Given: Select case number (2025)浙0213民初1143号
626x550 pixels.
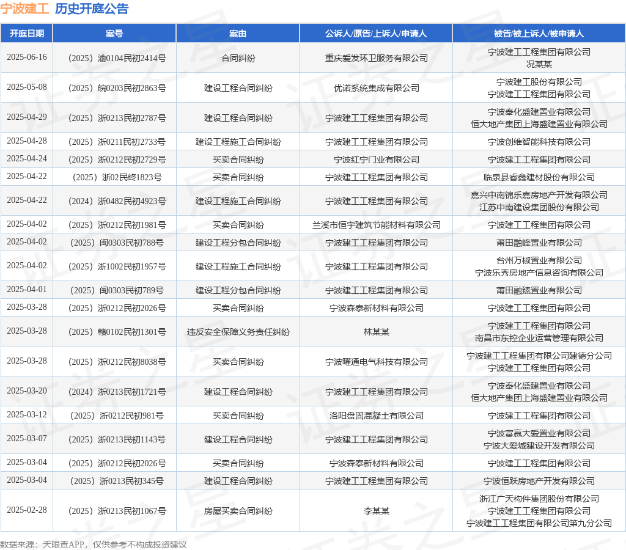Looking at the screenshot, I should 117,440.
